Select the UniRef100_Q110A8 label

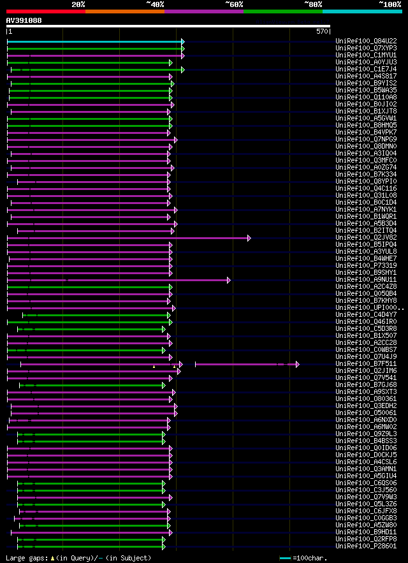click(x=366, y=98)
